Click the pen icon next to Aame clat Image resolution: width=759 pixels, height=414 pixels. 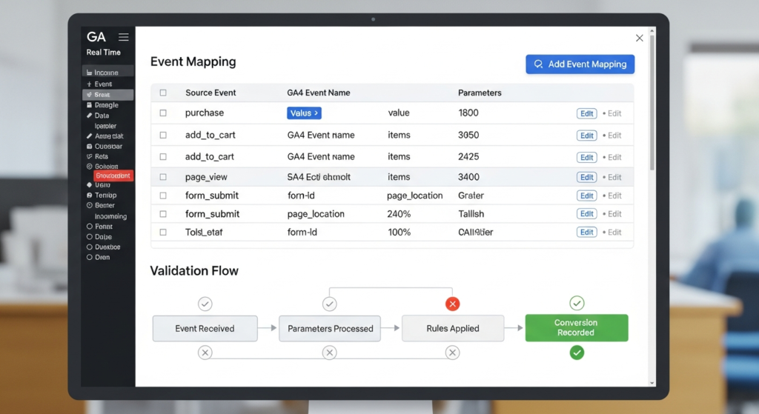89,136
